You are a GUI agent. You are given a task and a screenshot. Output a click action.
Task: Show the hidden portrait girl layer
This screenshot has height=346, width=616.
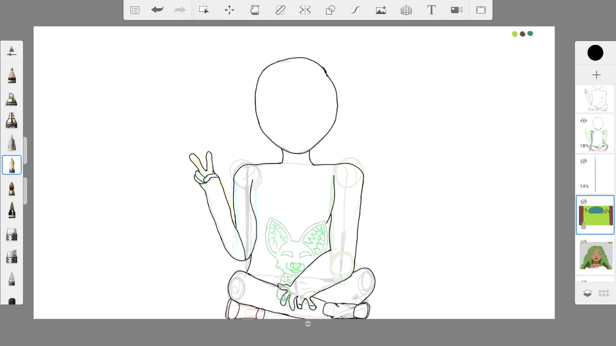(x=583, y=242)
